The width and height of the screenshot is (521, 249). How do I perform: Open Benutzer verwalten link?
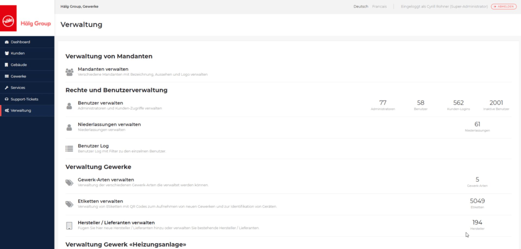(x=100, y=103)
